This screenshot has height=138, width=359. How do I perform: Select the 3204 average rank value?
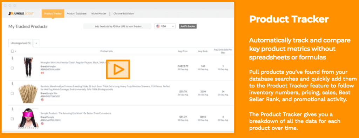[x=203, y=91]
